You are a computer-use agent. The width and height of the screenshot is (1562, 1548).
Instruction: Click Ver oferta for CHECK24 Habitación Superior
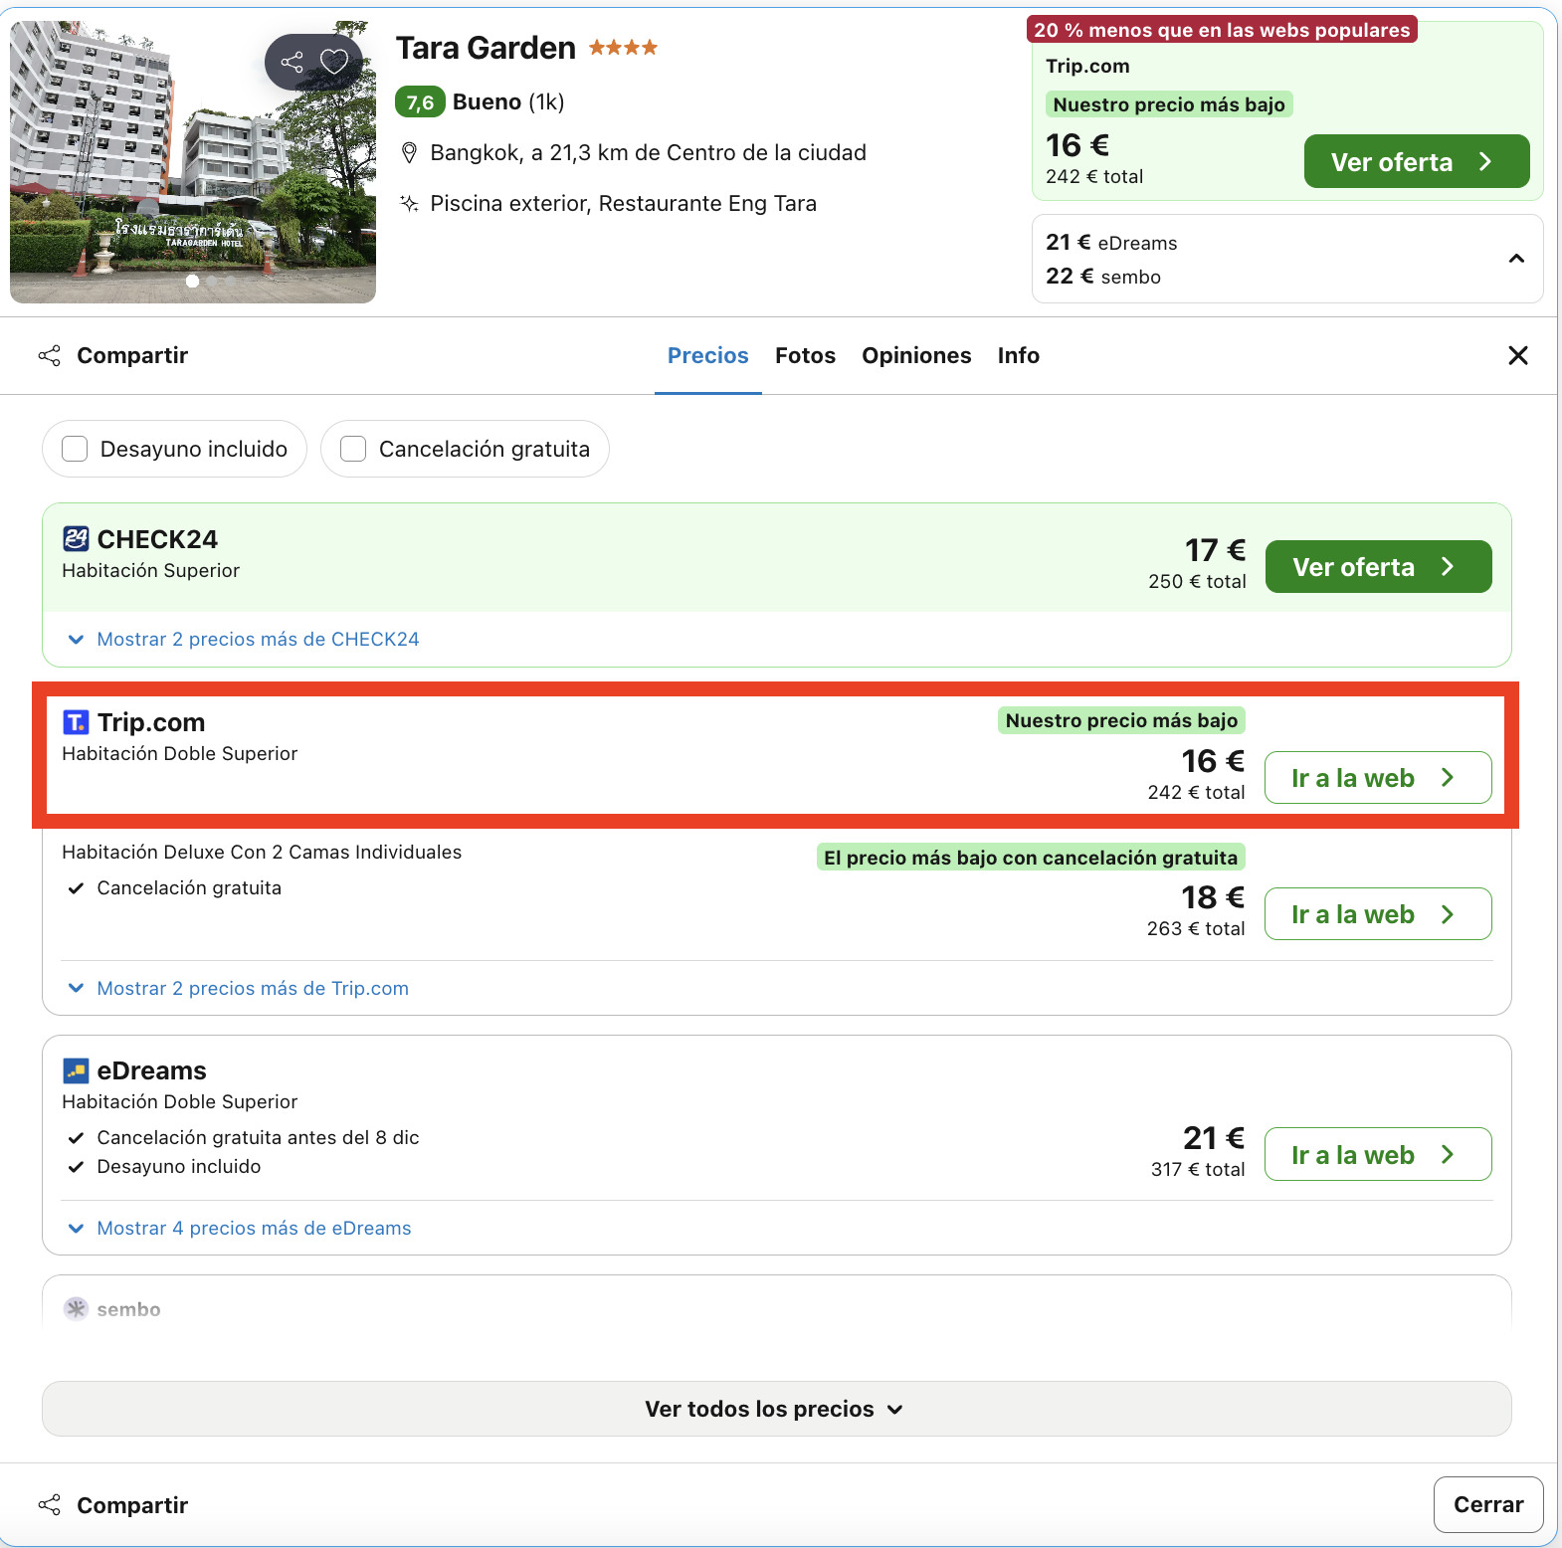click(x=1378, y=566)
